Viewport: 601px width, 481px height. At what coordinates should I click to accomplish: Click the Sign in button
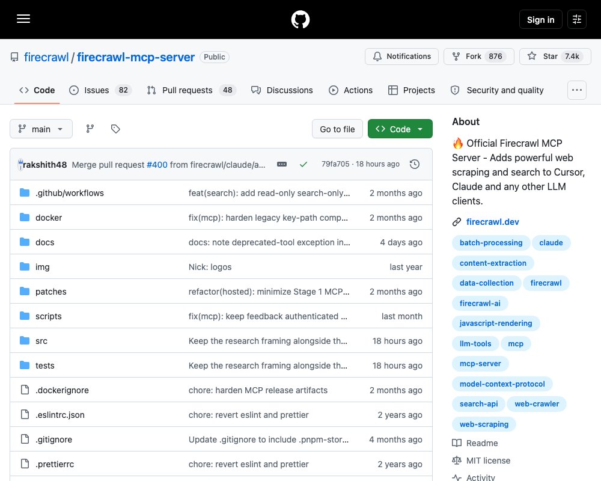tap(540, 20)
